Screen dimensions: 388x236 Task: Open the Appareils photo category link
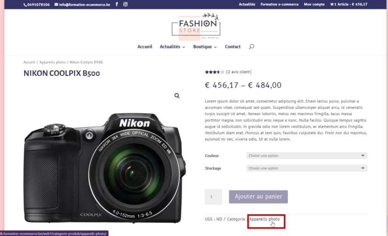(264, 219)
